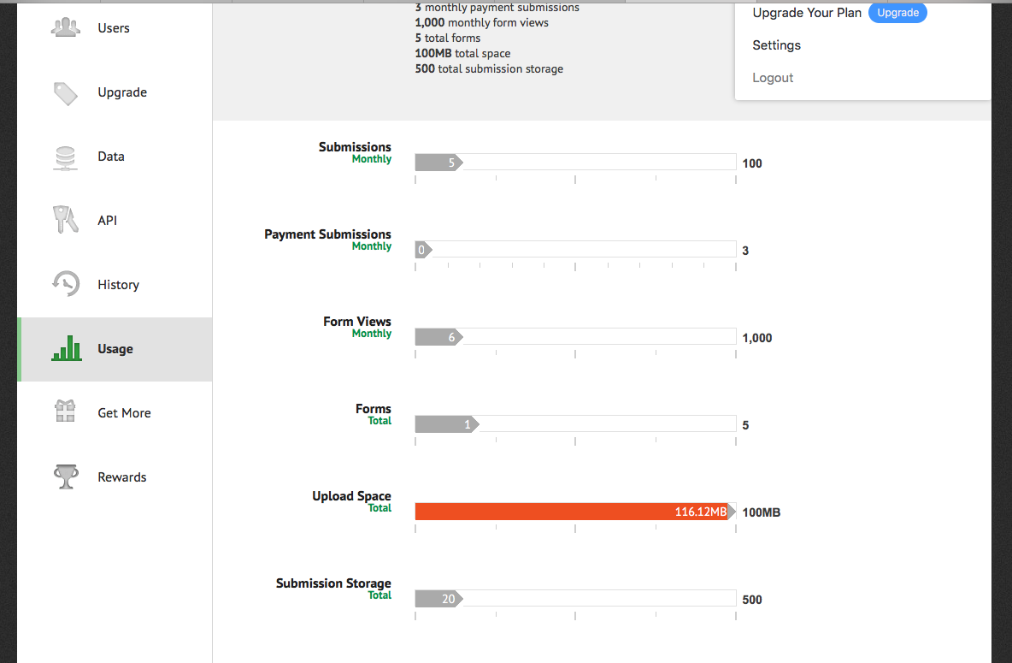Click the Rewards trophy icon

point(66,477)
